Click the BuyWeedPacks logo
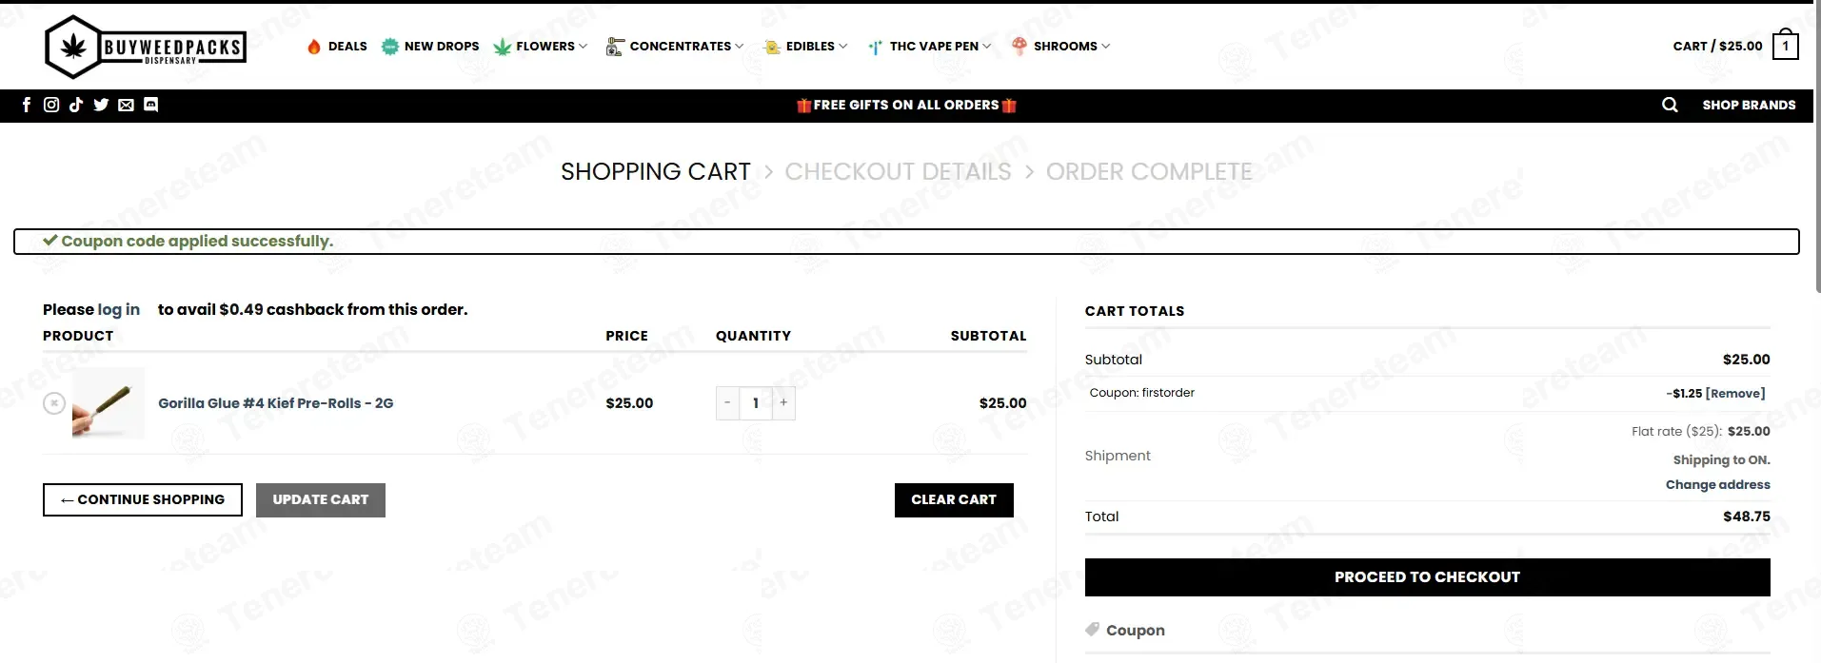The width and height of the screenshot is (1821, 663). click(x=146, y=47)
